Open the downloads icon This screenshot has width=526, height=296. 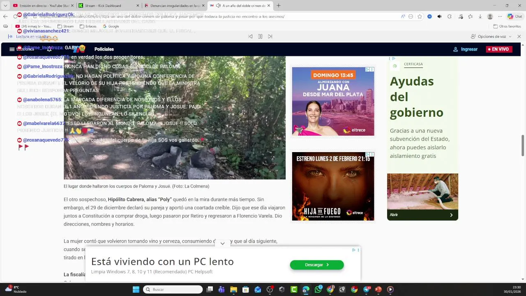pyautogui.click(x=480, y=16)
